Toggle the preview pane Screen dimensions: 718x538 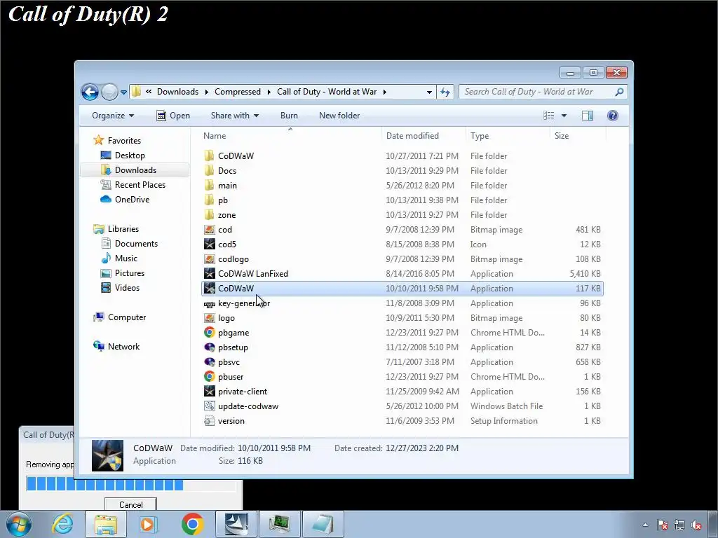click(x=588, y=116)
